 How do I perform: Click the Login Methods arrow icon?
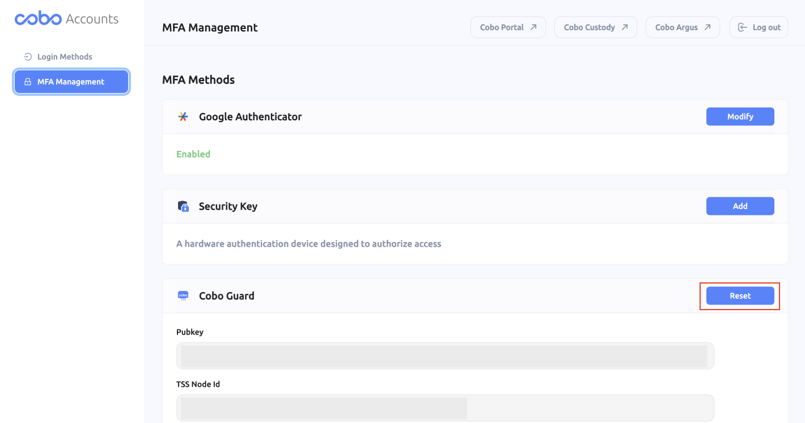[27, 57]
